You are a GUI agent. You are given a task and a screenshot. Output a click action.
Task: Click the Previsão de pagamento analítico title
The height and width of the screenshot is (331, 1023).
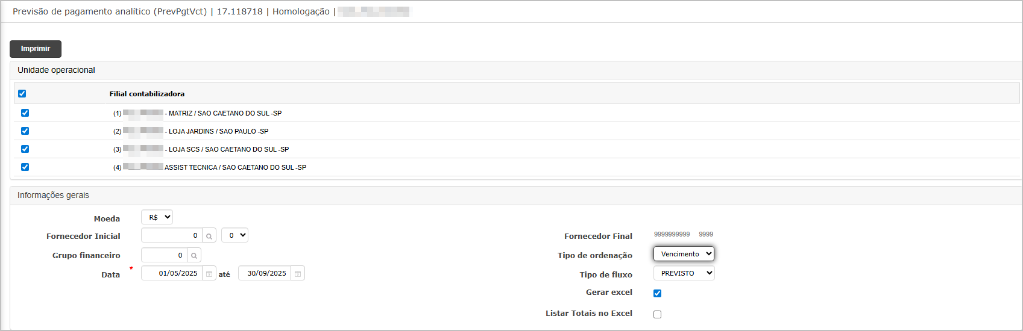click(110, 11)
